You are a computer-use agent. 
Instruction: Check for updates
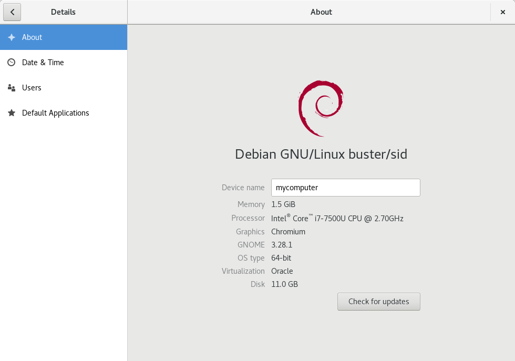(x=379, y=302)
